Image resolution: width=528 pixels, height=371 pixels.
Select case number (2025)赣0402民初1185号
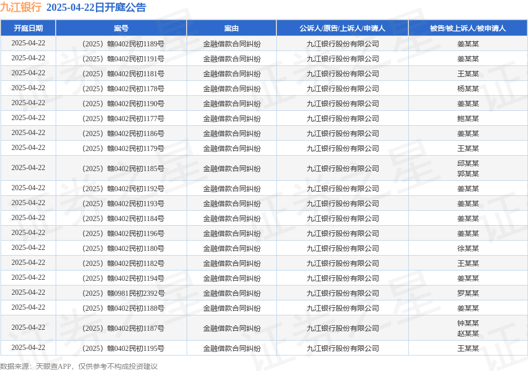[x=123, y=168]
